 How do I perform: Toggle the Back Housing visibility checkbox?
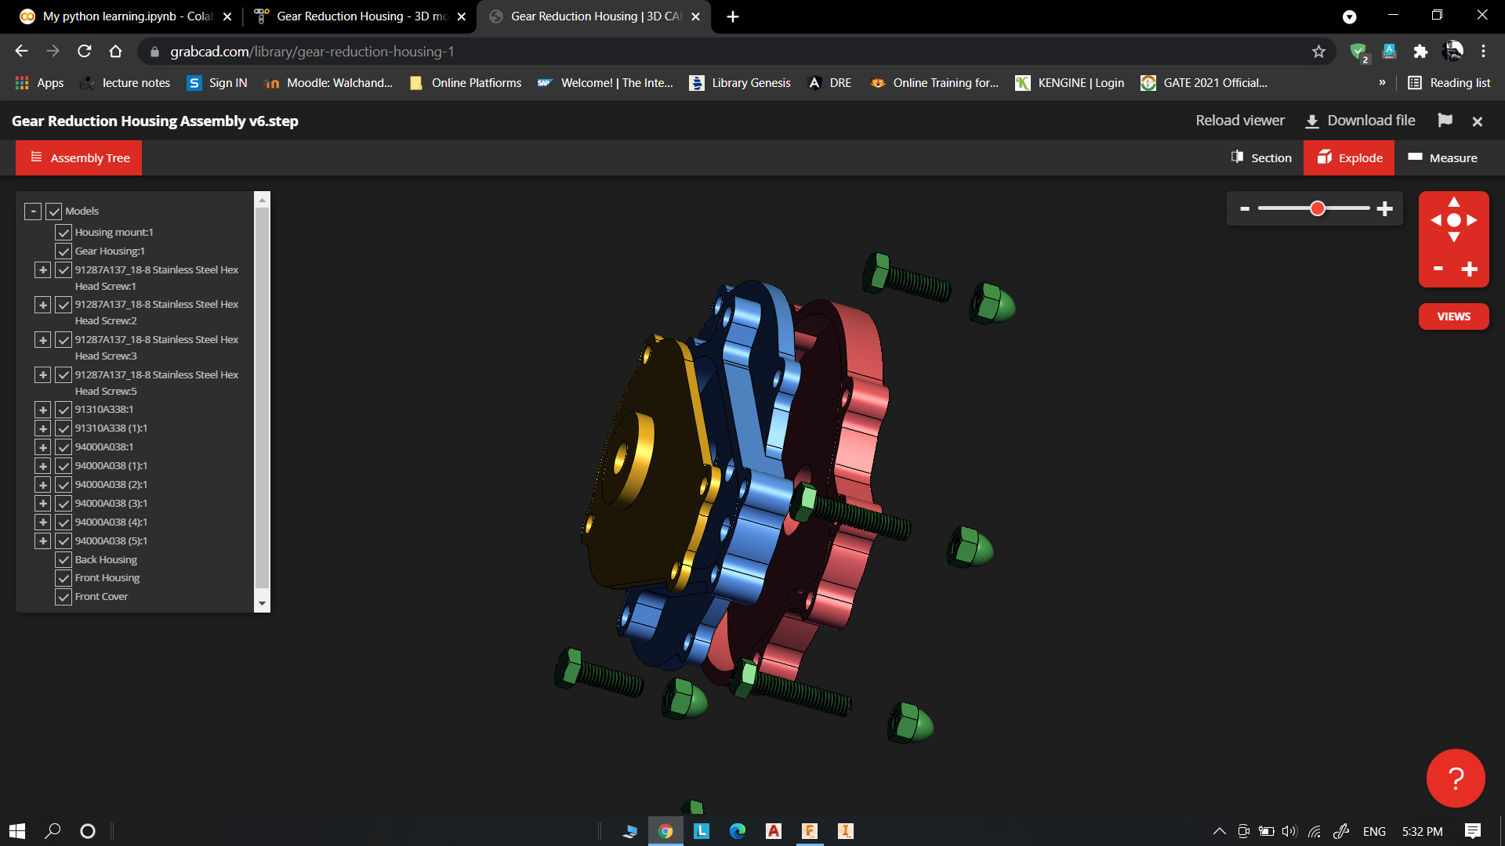click(63, 560)
